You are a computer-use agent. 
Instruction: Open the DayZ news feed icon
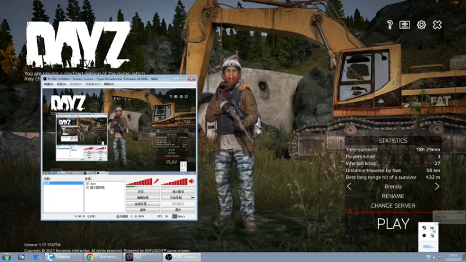[x=404, y=25]
